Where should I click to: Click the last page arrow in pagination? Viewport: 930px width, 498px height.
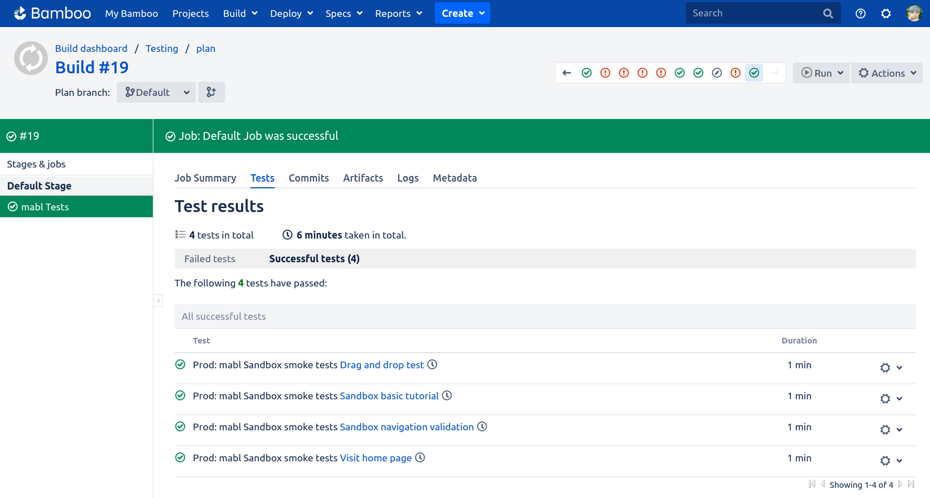coord(911,484)
